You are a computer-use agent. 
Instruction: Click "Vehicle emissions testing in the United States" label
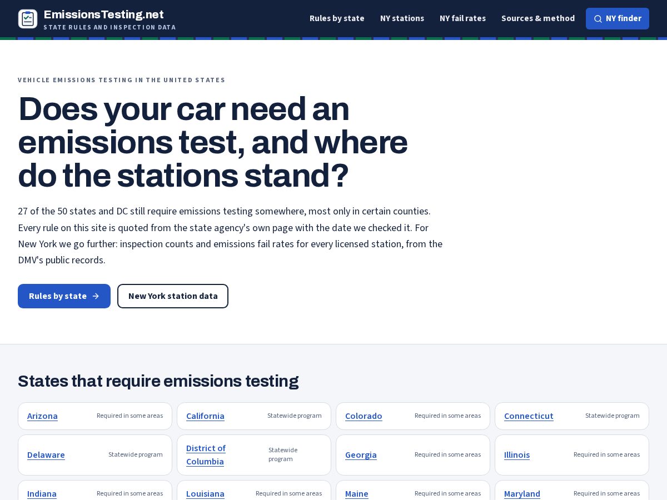coord(122,80)
